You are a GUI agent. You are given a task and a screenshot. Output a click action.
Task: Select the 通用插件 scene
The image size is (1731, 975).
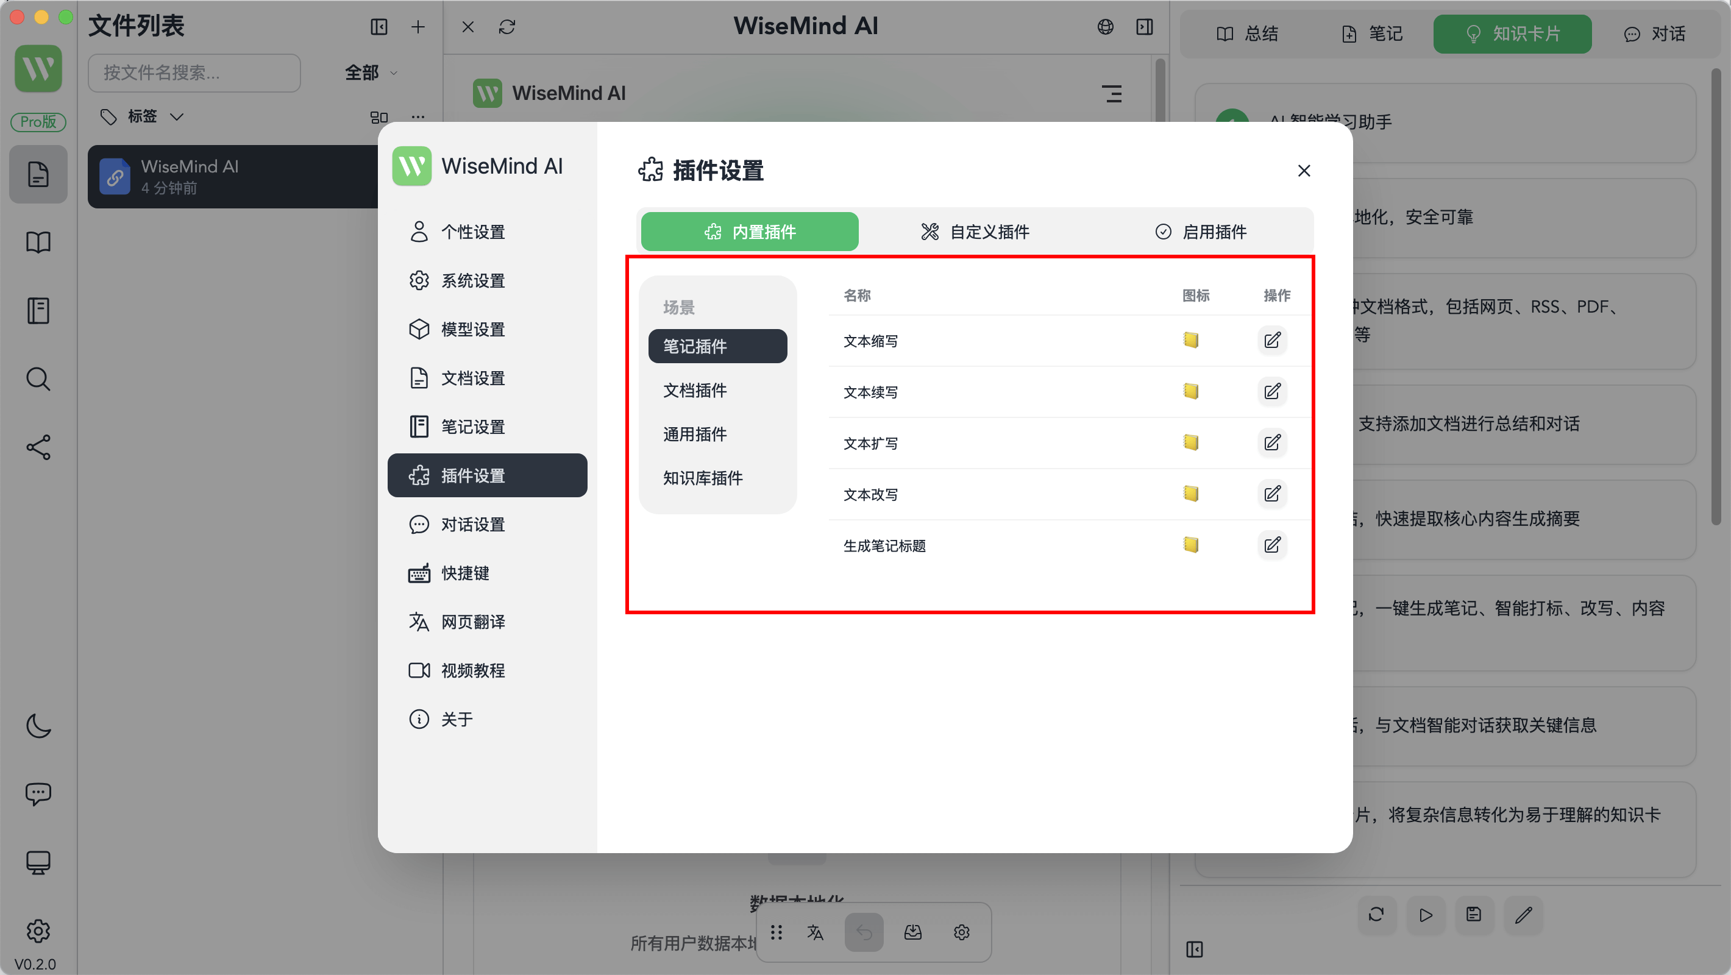[717, 434]
